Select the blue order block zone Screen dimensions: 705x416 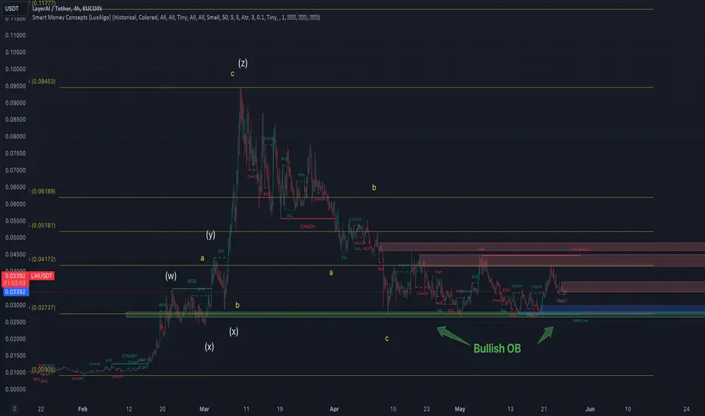pos(623,309)
